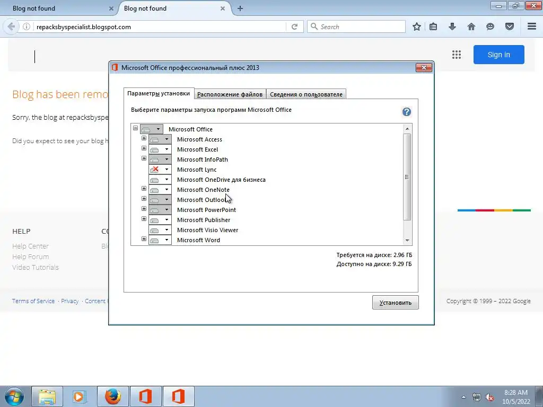Open the Help Forum link

pyautogui.click(x=30, y=257)
